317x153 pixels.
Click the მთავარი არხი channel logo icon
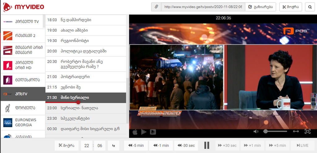coord(8,50)
